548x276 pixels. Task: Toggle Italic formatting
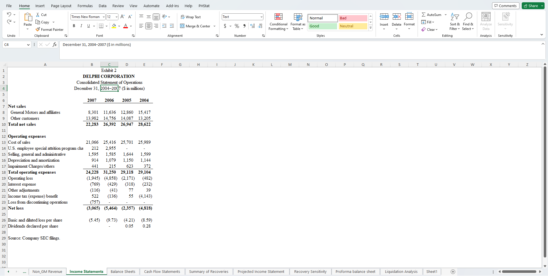81,26
